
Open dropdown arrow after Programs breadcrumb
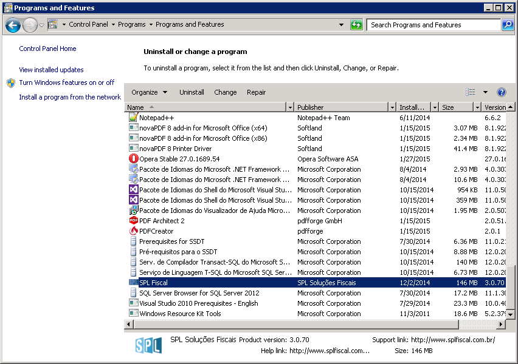pyautogui.click(x=151, y=24)
